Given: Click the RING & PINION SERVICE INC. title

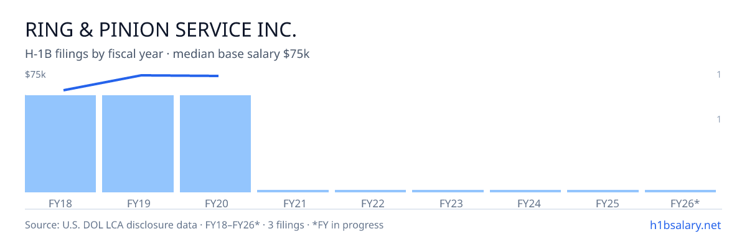Looking at the screenshot, I should pyautogui.click(x=161, y=30).
